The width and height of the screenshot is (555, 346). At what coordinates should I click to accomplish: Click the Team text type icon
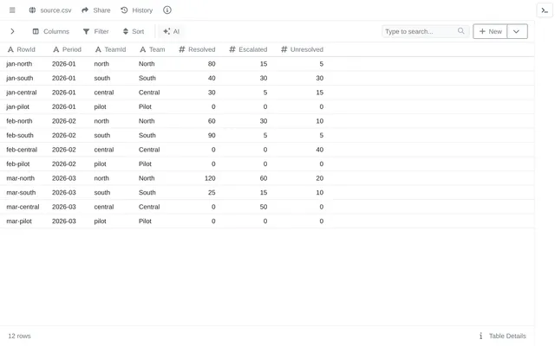click(142, 49)
